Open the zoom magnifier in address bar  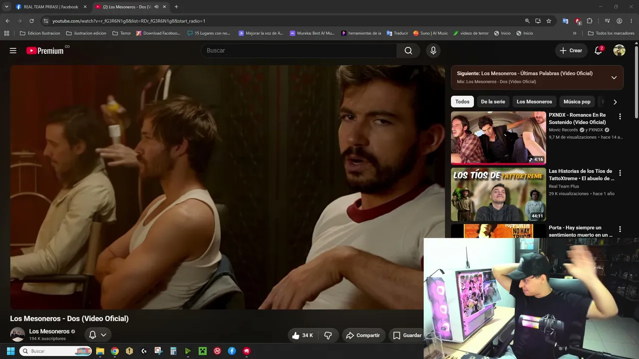tap(527, 21)
